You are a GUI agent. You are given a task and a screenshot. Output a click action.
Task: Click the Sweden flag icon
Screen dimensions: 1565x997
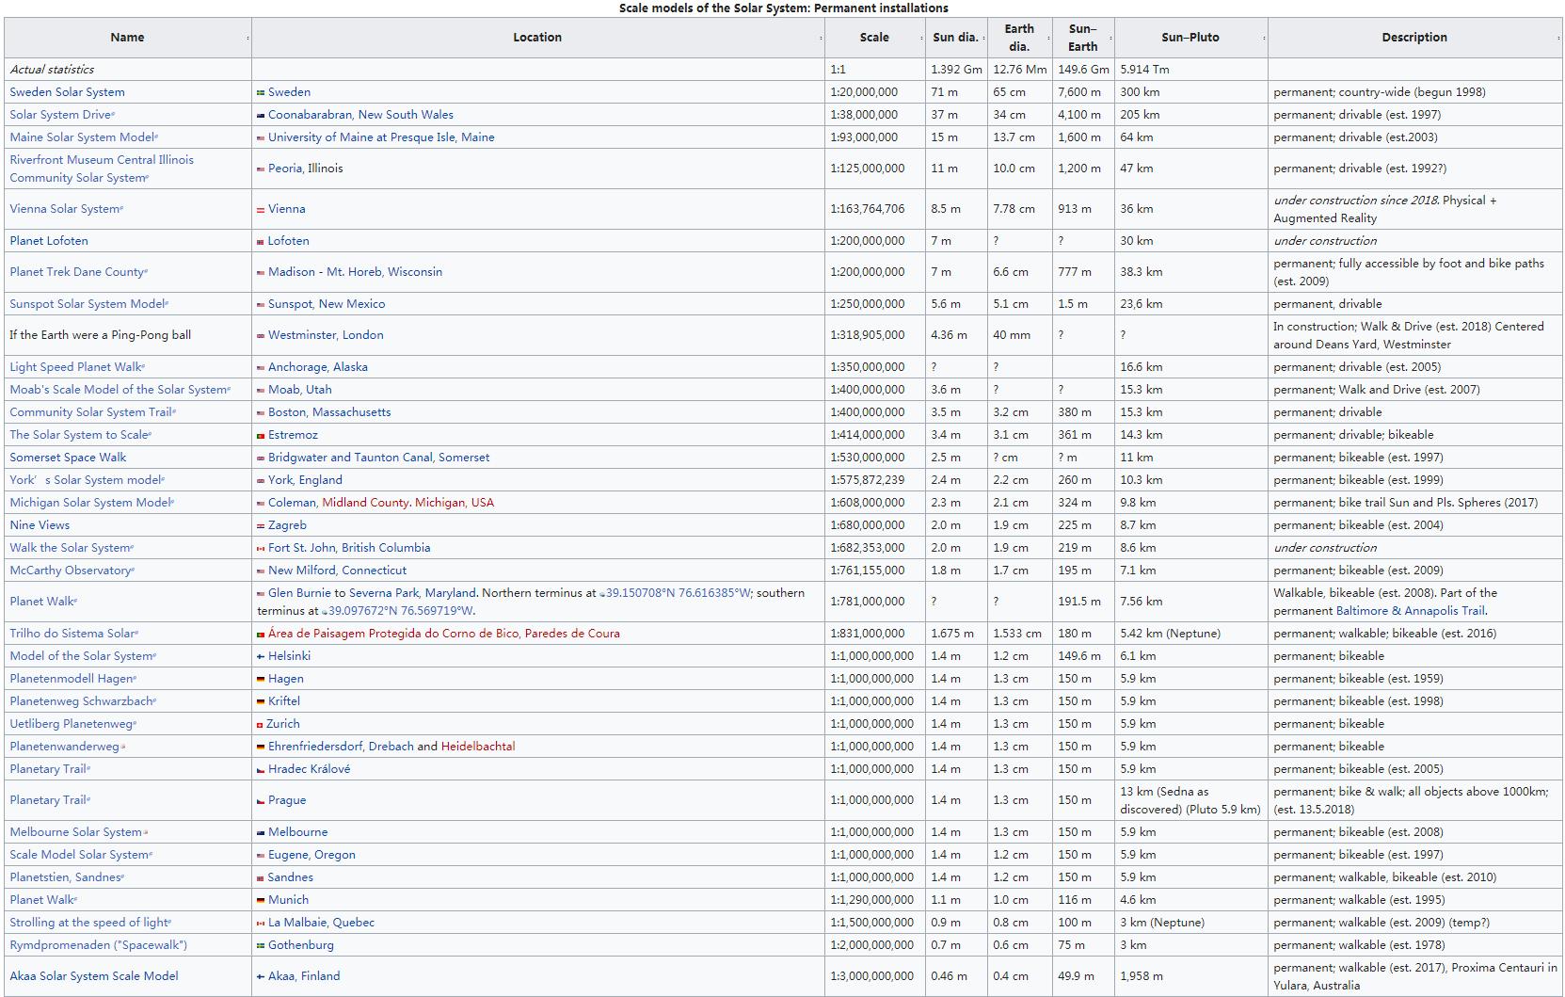pyautogui.click(x=261, y=92)
